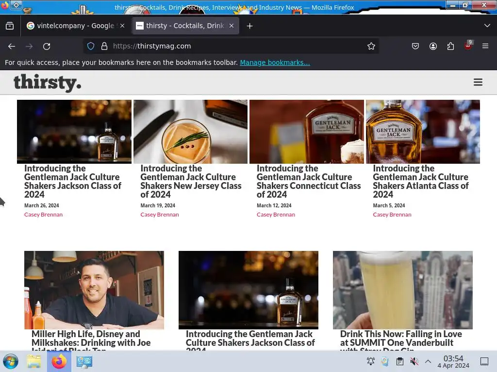Open the Start menu button
This screenshot has width=497, height=372.
[x=11, y=361]
